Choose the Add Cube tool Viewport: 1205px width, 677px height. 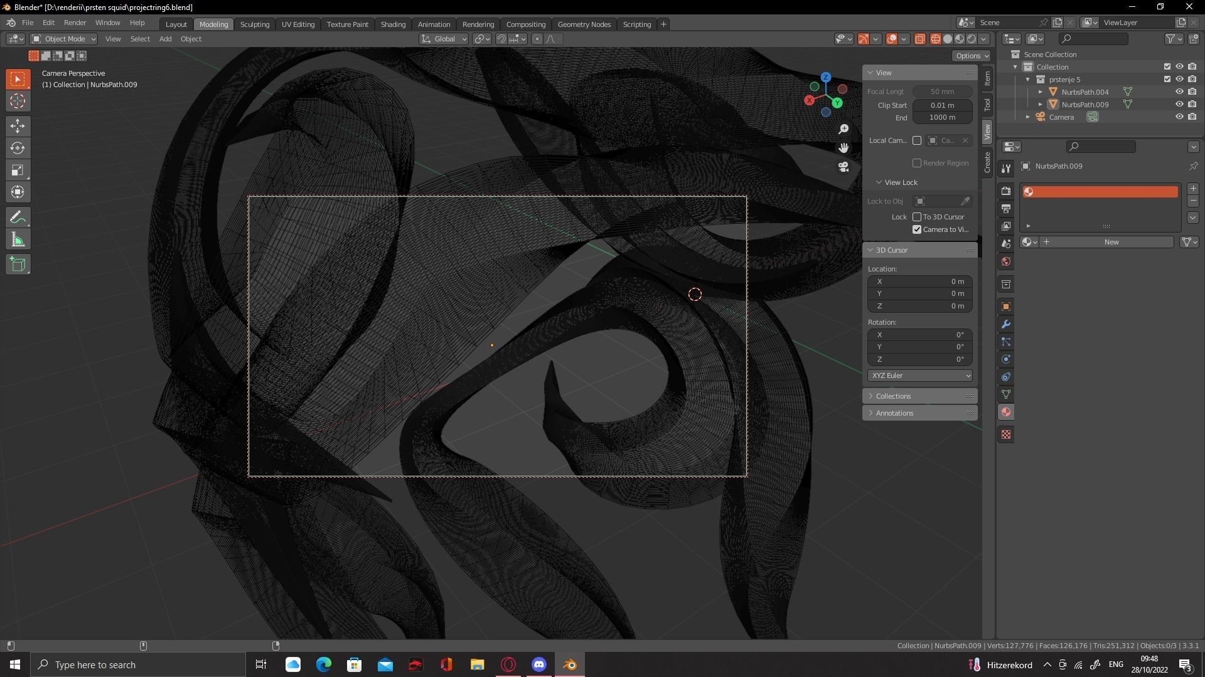click(x=18, y=265)
